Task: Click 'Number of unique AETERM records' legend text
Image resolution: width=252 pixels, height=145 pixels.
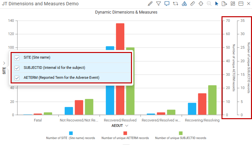Action: tap(125, 138)
